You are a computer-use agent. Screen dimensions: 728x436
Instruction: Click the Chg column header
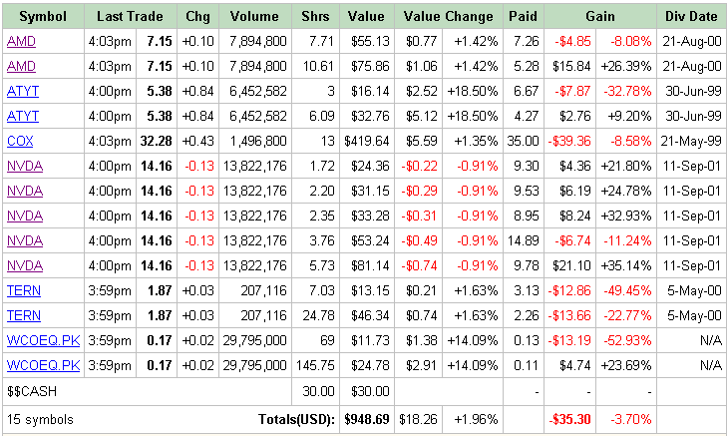tap(197, 16)
